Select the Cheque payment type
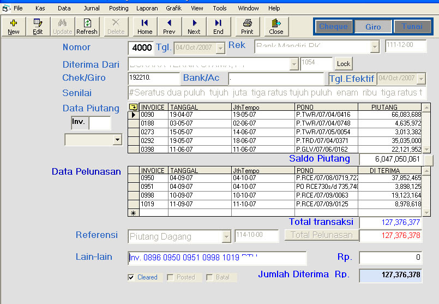Image resolution: width=439 pixels, height=304 pixels. pyautogui.click(x=333, y=27)
